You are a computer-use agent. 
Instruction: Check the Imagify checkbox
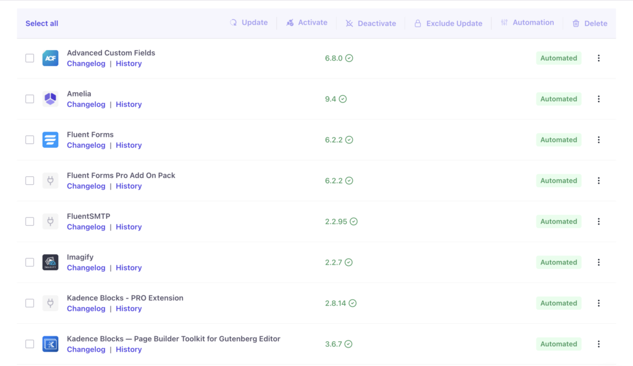point(30,262)
